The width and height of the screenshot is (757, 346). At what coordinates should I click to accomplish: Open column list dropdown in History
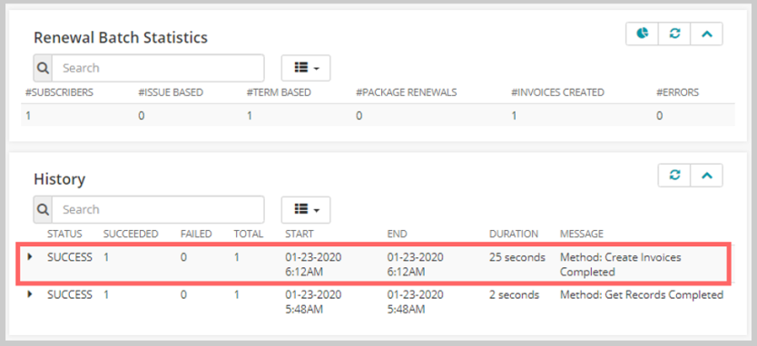(306, 209)
